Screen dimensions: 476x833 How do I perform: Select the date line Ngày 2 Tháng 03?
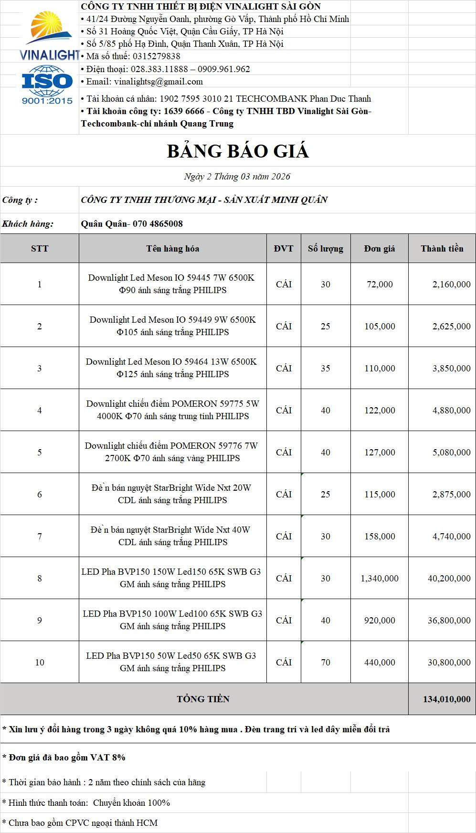pos(237,177)
